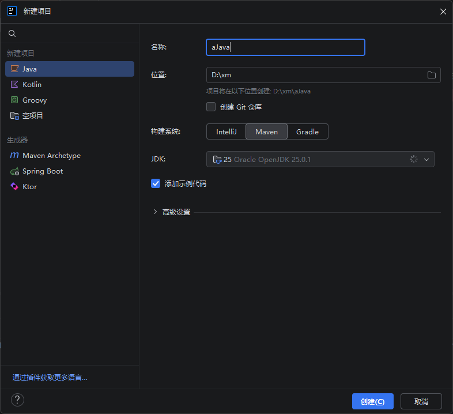
Task: Click the IntelliJ IDEA logo in title bar
Action: click(x=12, y=12)
